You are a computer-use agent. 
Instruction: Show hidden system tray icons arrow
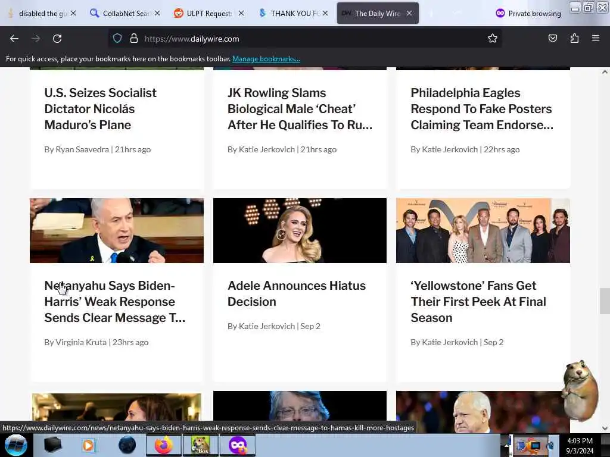506,445
